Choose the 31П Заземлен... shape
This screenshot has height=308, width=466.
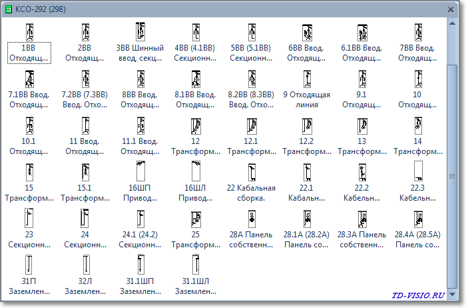point(29,275)
